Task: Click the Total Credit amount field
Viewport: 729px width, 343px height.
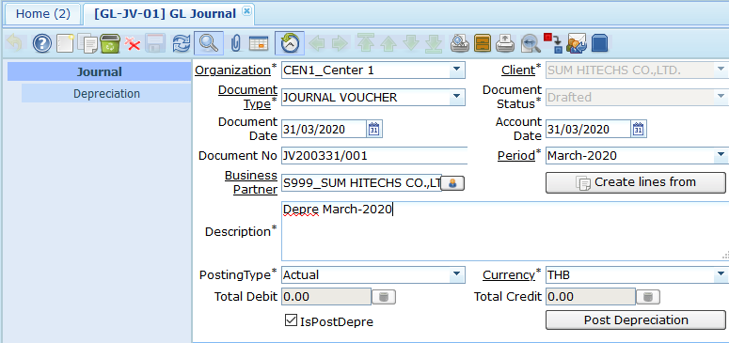Action: 591,297
